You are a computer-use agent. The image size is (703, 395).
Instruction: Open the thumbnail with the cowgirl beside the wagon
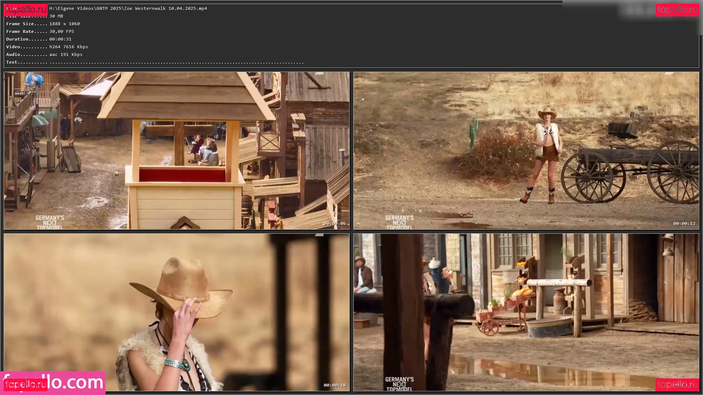(x=526, y=150)
